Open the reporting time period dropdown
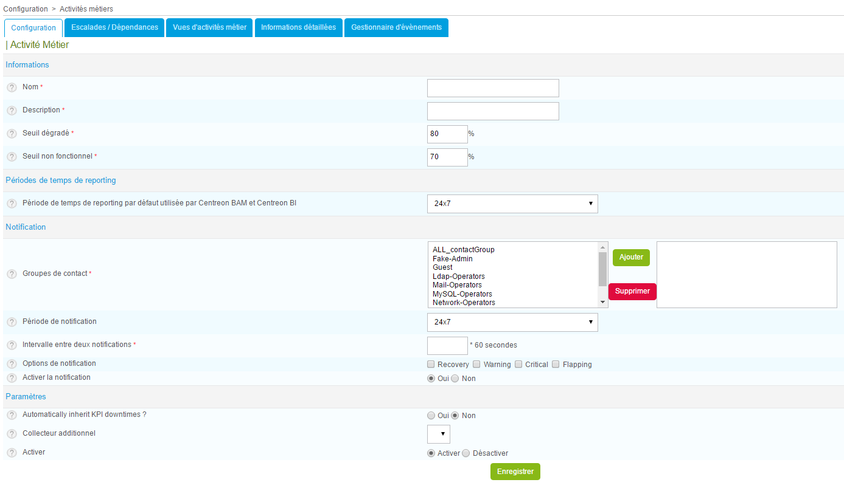 pos(512,204)
